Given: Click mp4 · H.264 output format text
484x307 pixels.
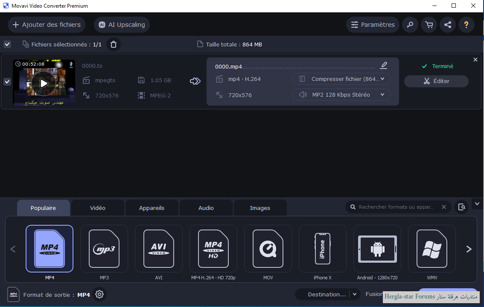Looking at the screenshot, I should (245, 79).
